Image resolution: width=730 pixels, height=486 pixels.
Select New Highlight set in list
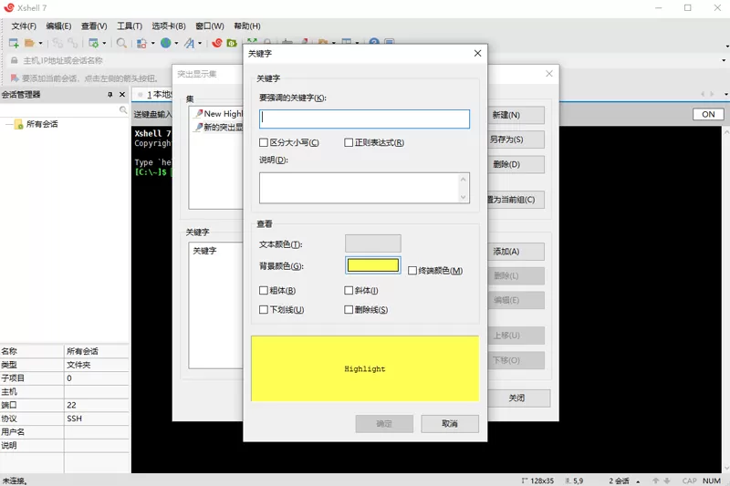point(219,113)
